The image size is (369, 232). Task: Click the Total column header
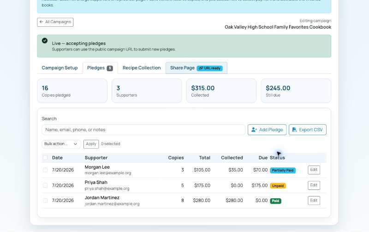click(x=204, y=158)
